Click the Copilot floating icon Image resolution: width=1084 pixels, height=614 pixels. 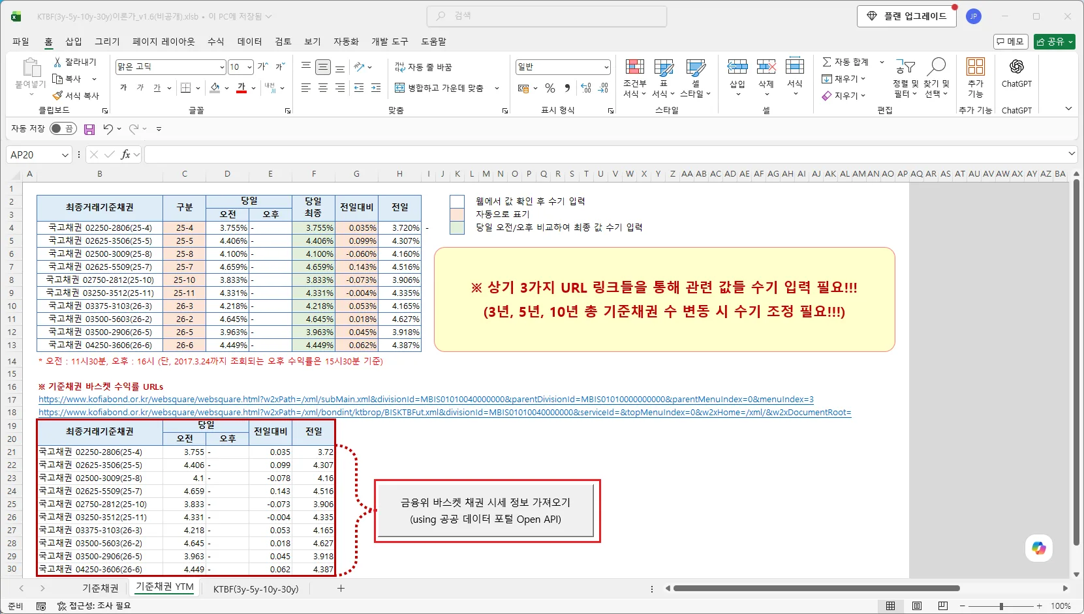(1039, 548)
